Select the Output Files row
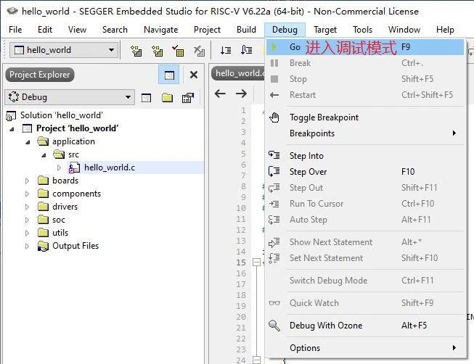The height and width of the screenshot is (364, 474). [75, 246]
